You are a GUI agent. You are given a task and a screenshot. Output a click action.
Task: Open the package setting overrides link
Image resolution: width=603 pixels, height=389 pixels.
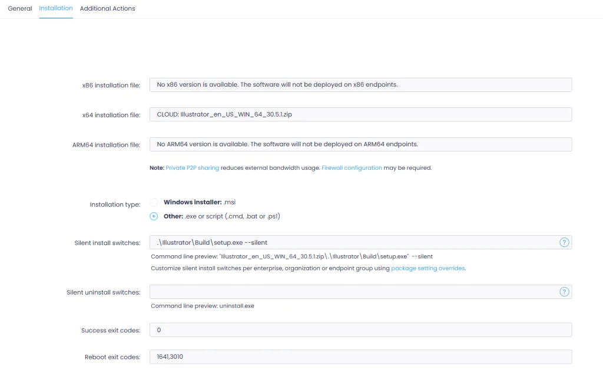[x=428, y=268]
